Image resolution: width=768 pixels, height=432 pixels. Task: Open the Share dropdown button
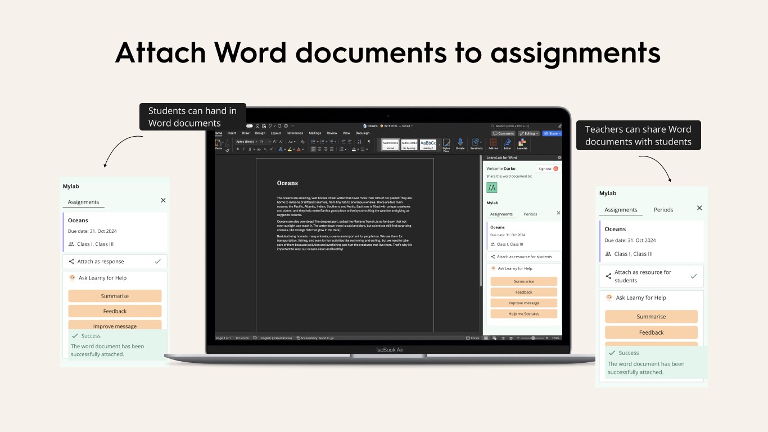[x=552, y=133]
